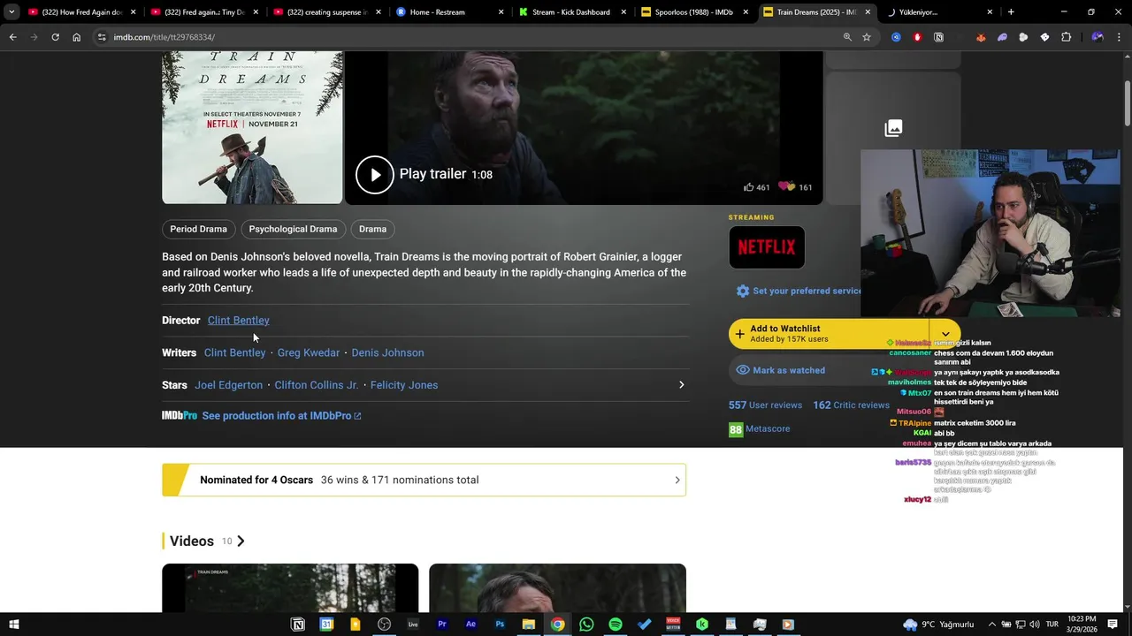Open the Windows Start menu
1132x636 pixels.
pyautogui.click(x=13, y=625)
